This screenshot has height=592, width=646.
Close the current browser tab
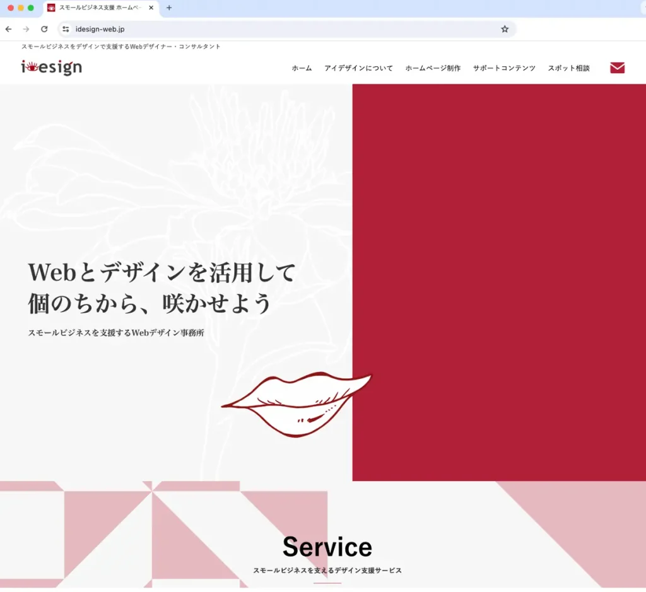click(151, 8)
